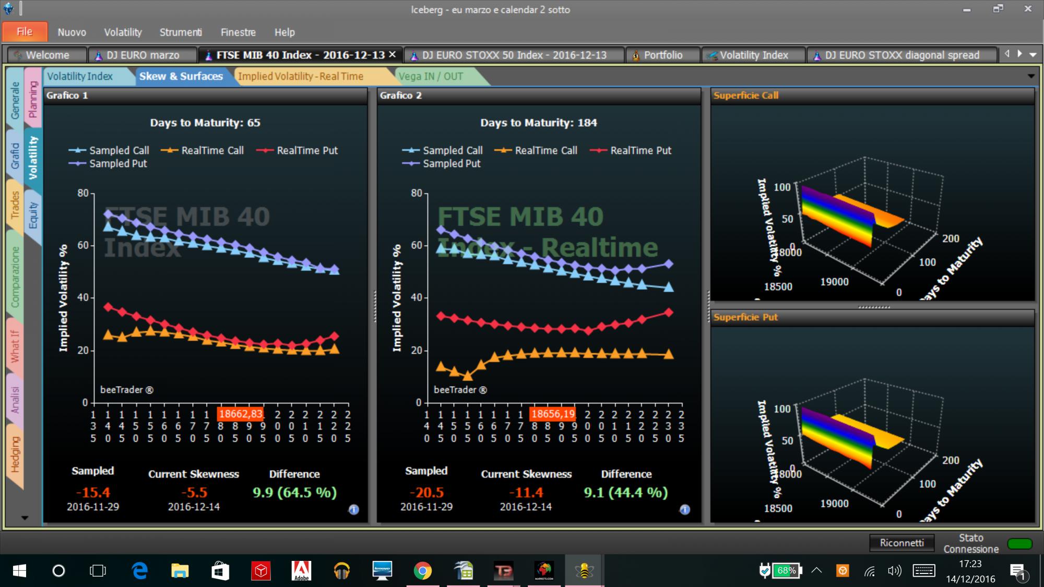Viewport: 1044px width, 587px height.
Task: Click the splitter between Grafico 1 and 2
Action: (x=374, y=306)
